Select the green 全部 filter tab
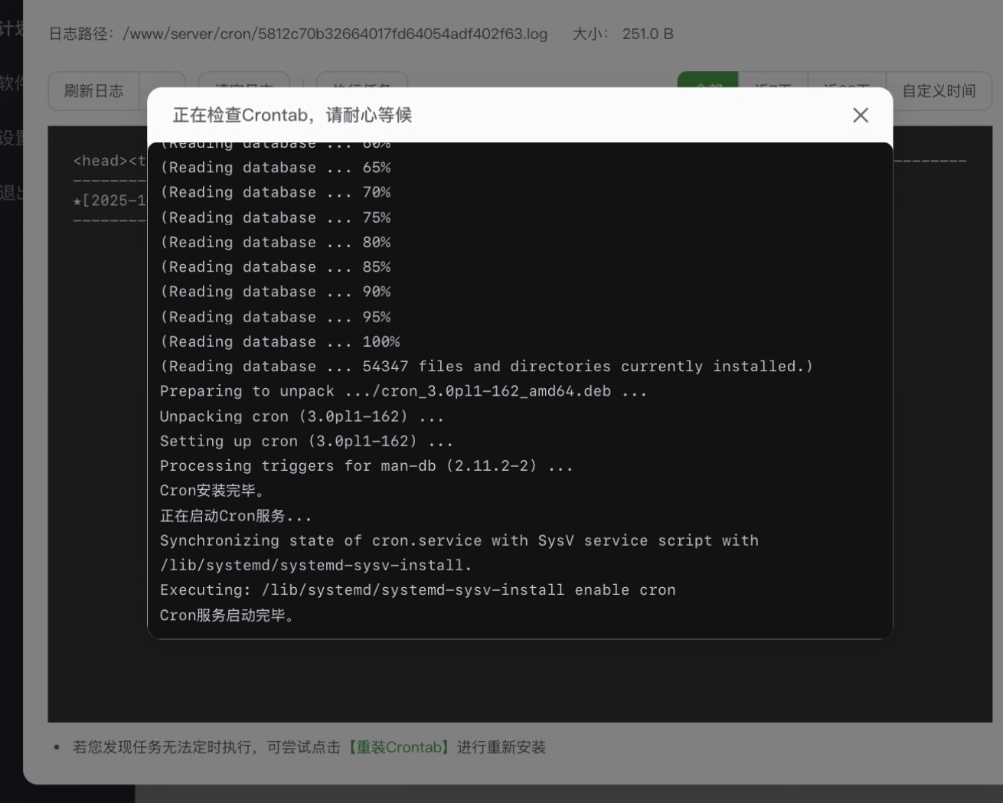 (707, 80)
